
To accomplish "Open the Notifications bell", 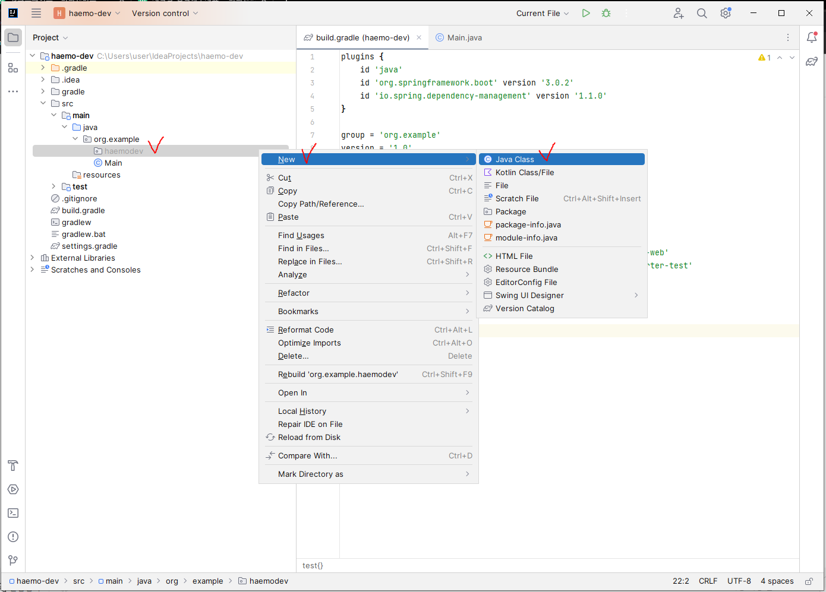I will coord(812,37).
